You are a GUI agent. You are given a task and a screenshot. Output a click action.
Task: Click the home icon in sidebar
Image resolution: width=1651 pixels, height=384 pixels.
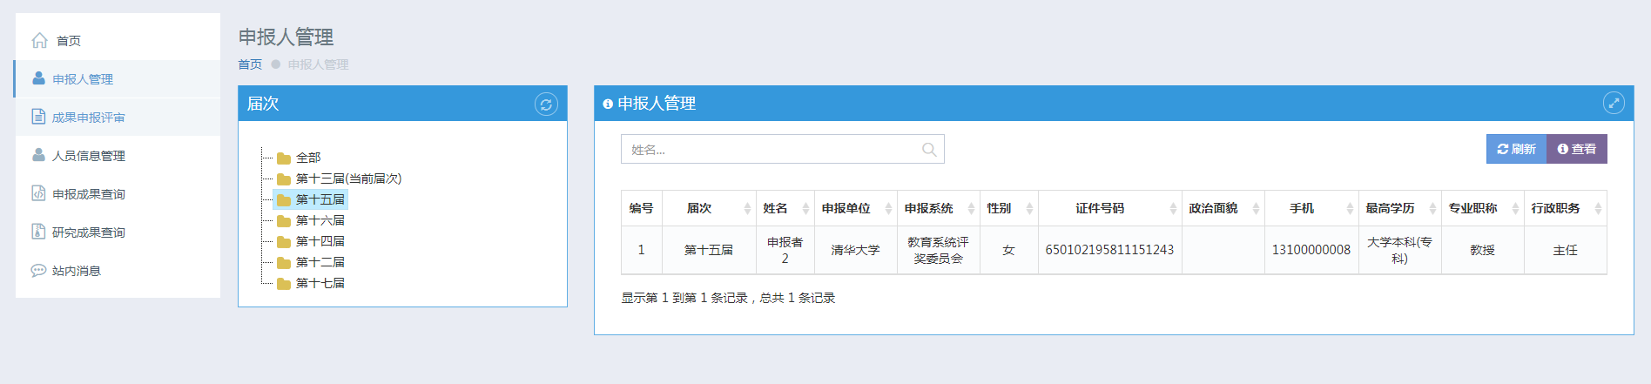click(x=39, y=40)
